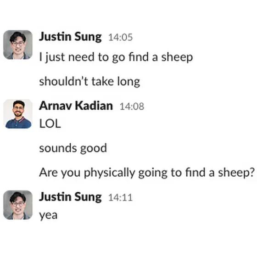
Task: Open the 14:11 timestamp link
Action: pos(120,197)
